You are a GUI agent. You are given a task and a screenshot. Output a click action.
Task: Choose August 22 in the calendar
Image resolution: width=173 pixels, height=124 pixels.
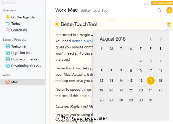pyautogui.click(x=131, y=90)
